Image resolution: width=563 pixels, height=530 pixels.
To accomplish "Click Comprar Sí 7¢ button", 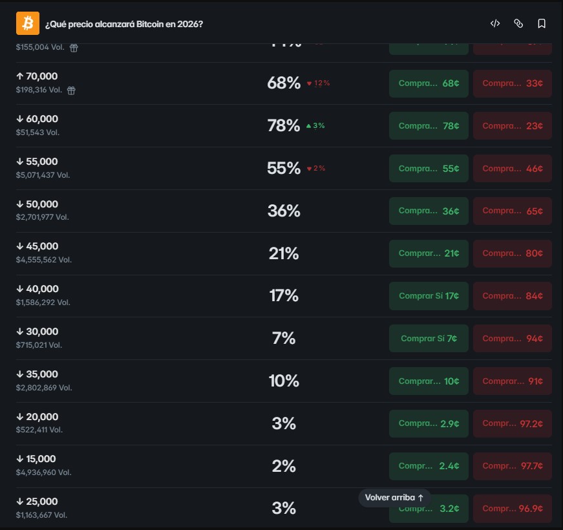I will tap(429, 339).
